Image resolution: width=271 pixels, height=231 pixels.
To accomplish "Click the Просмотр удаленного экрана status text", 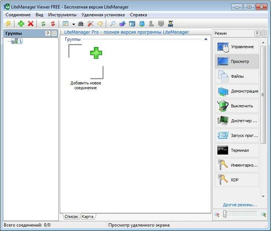I will (139, 225).
